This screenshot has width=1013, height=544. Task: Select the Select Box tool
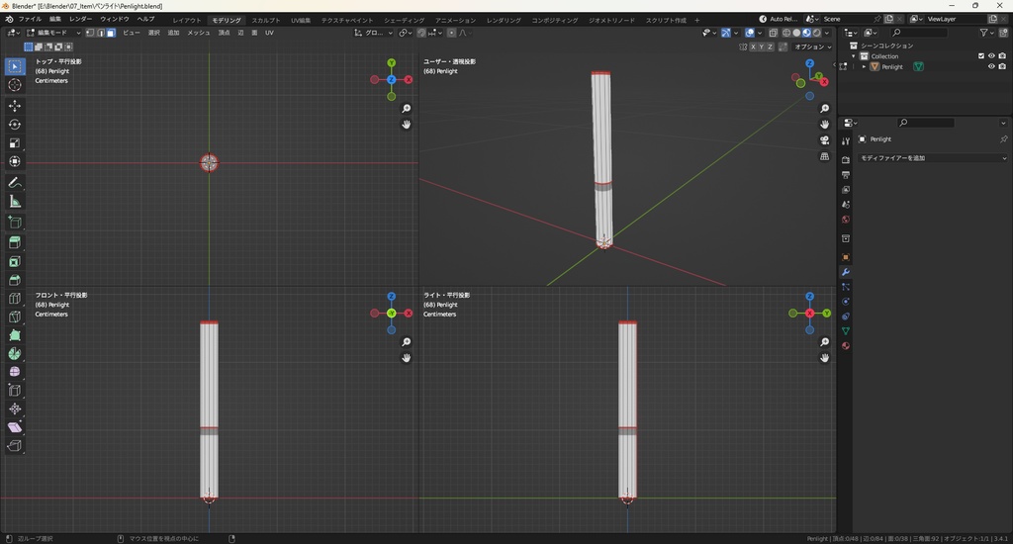point(15,66)
